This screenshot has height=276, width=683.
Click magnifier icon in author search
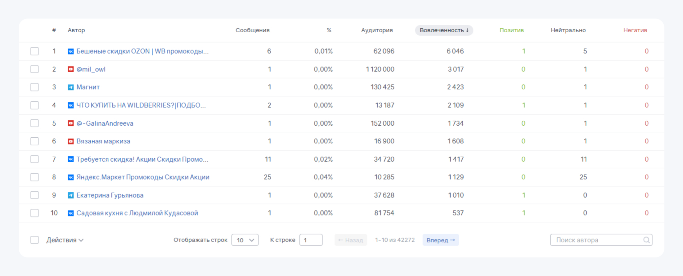tap(646, 240)
